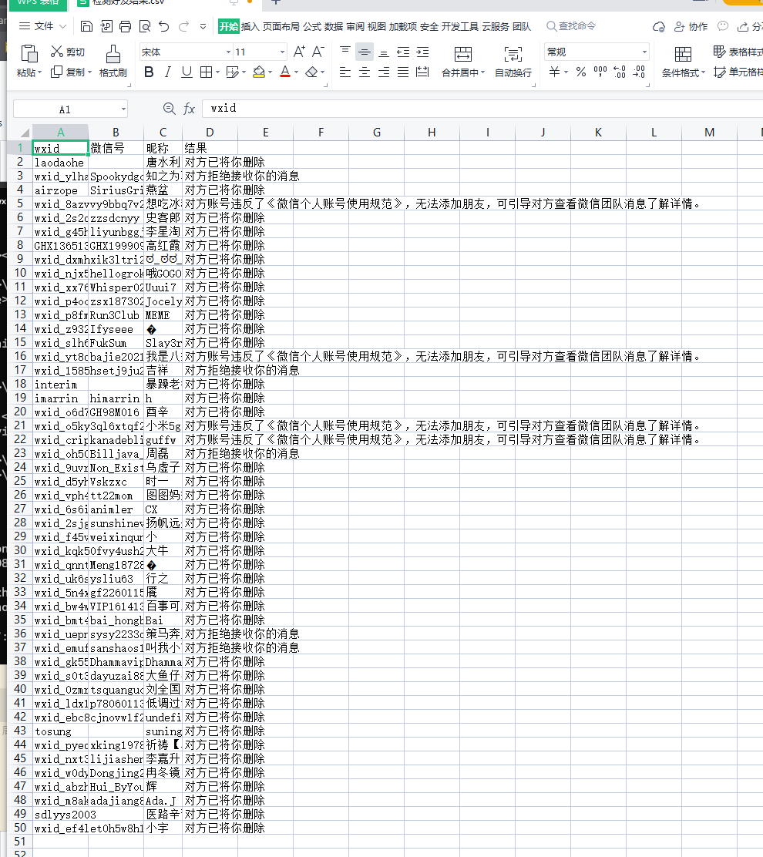Align text left
The width and height of the screenshot is (763, 857).
(x=345, y=72)
